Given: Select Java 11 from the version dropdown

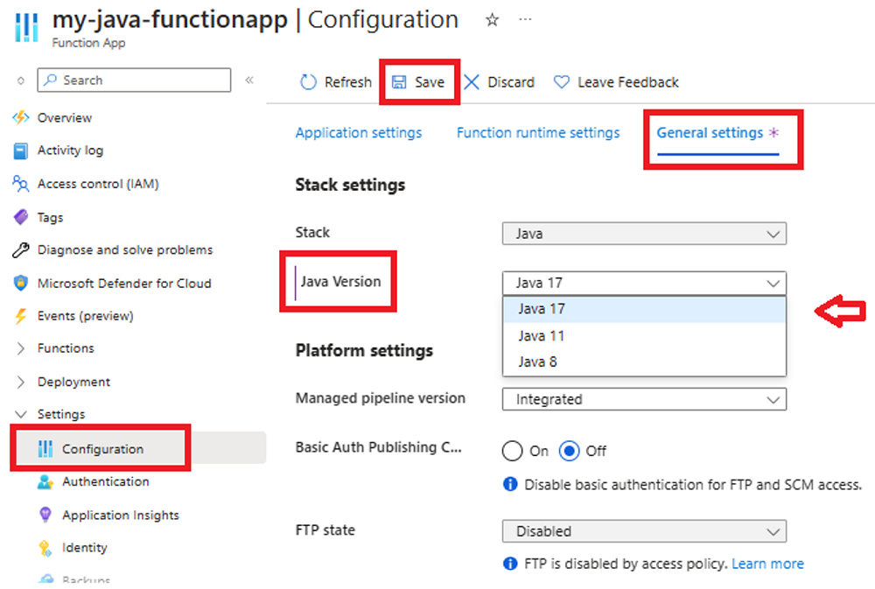Looking at the screenshot, I should tap(542, 335).
